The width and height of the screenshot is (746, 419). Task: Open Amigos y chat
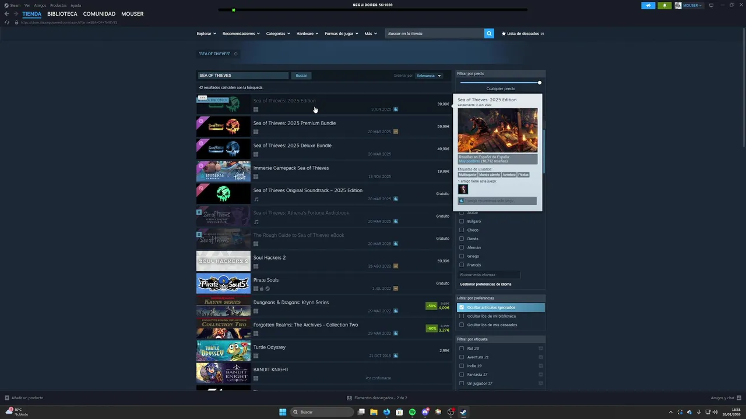726,397
